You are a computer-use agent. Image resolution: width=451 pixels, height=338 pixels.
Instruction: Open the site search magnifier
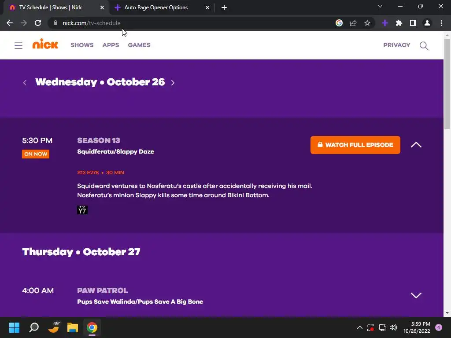(424, 46)
